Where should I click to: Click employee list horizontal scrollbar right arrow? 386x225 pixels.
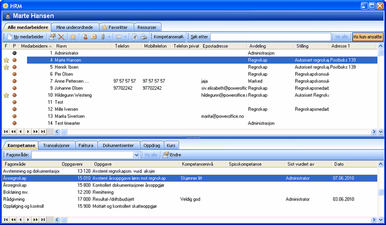click(x=374, y=131)
